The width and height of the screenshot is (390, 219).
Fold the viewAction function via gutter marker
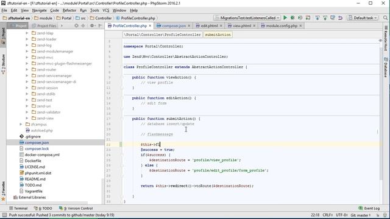tap(122, 77)
